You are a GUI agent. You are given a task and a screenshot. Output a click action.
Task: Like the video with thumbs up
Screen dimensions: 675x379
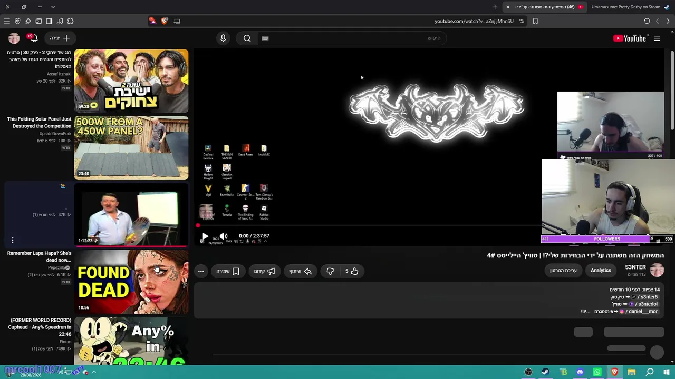[352, 271]
